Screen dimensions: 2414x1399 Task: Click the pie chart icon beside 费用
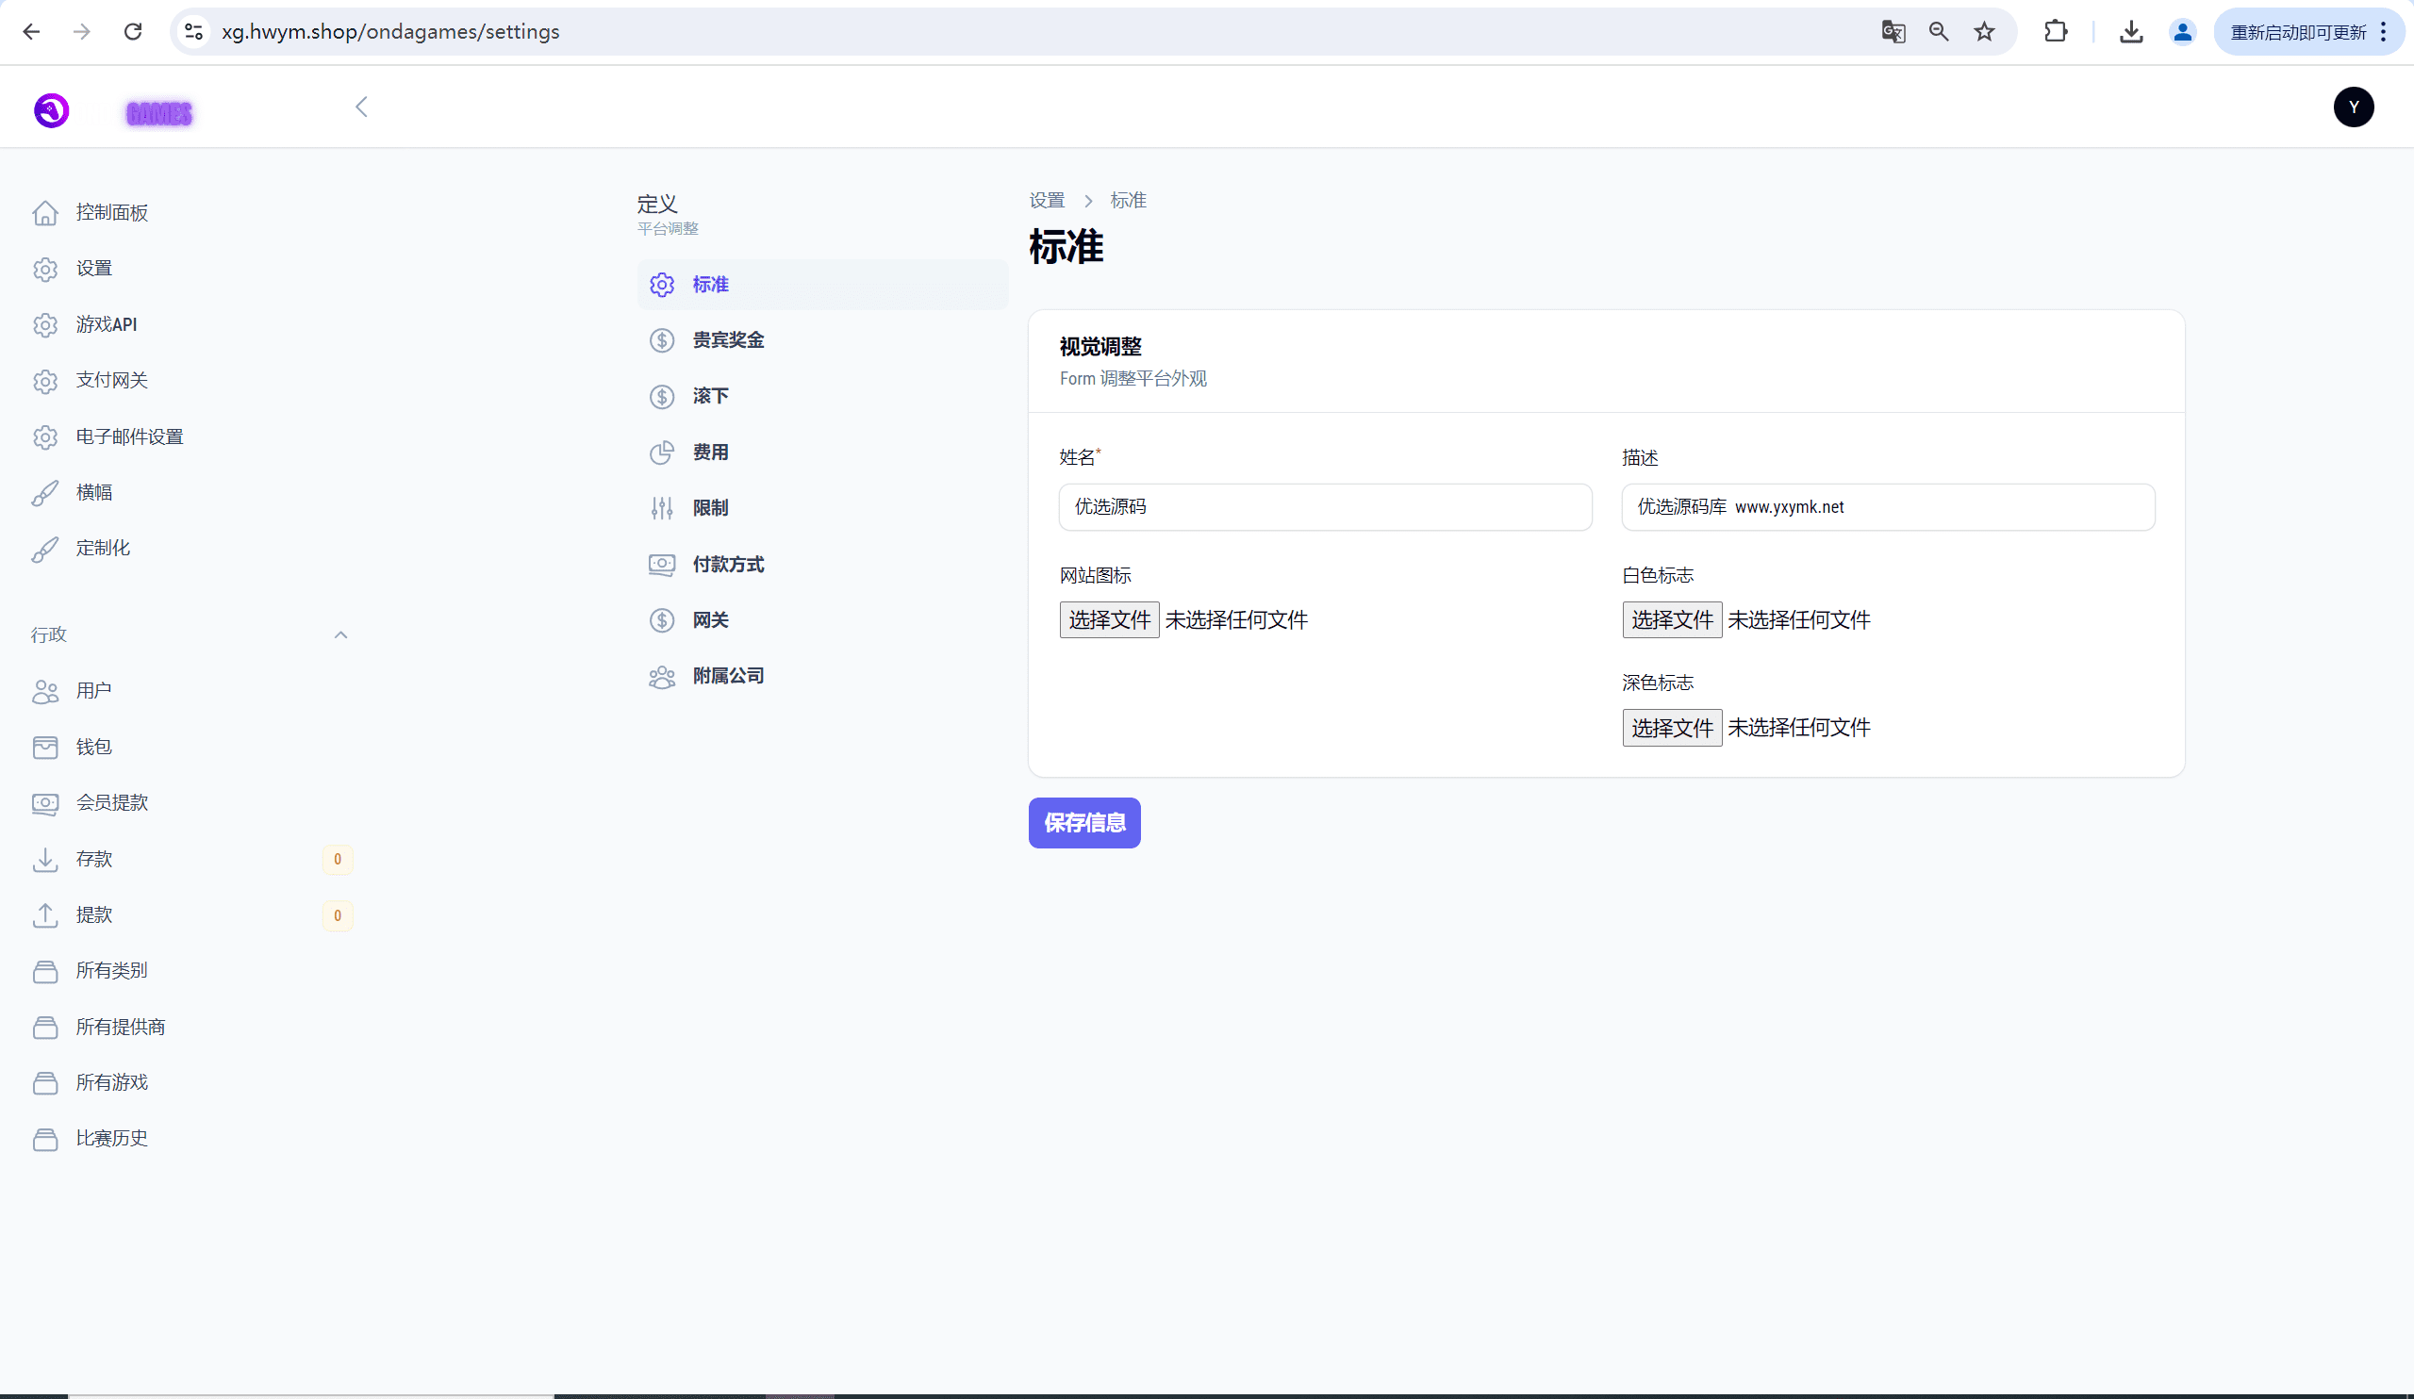[661, 453]
